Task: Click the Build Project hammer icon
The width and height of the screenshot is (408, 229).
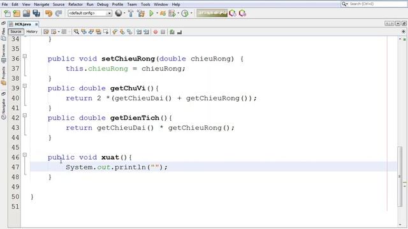Action: point(131,13)
